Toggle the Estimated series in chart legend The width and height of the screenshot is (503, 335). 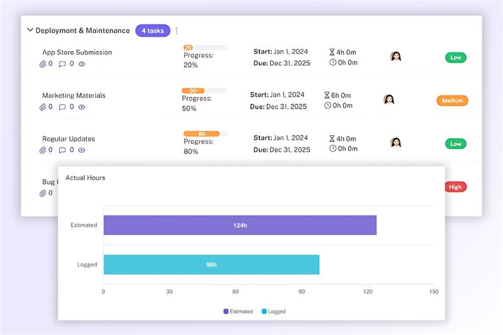[x=238, y=311]
